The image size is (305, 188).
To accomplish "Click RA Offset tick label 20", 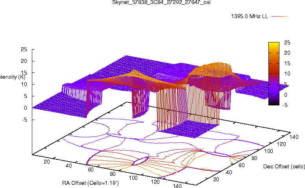I will point(47,162).
